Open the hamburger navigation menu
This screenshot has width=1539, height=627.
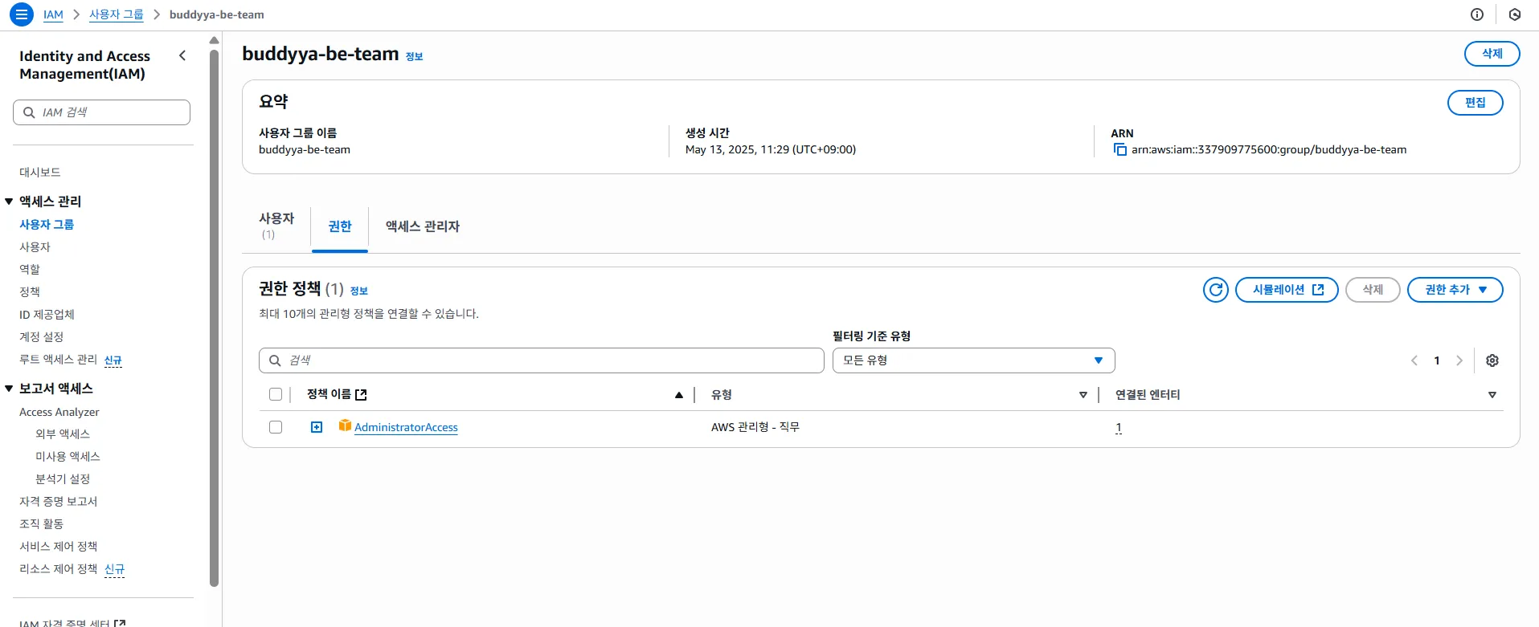click(x=22, y=14)
